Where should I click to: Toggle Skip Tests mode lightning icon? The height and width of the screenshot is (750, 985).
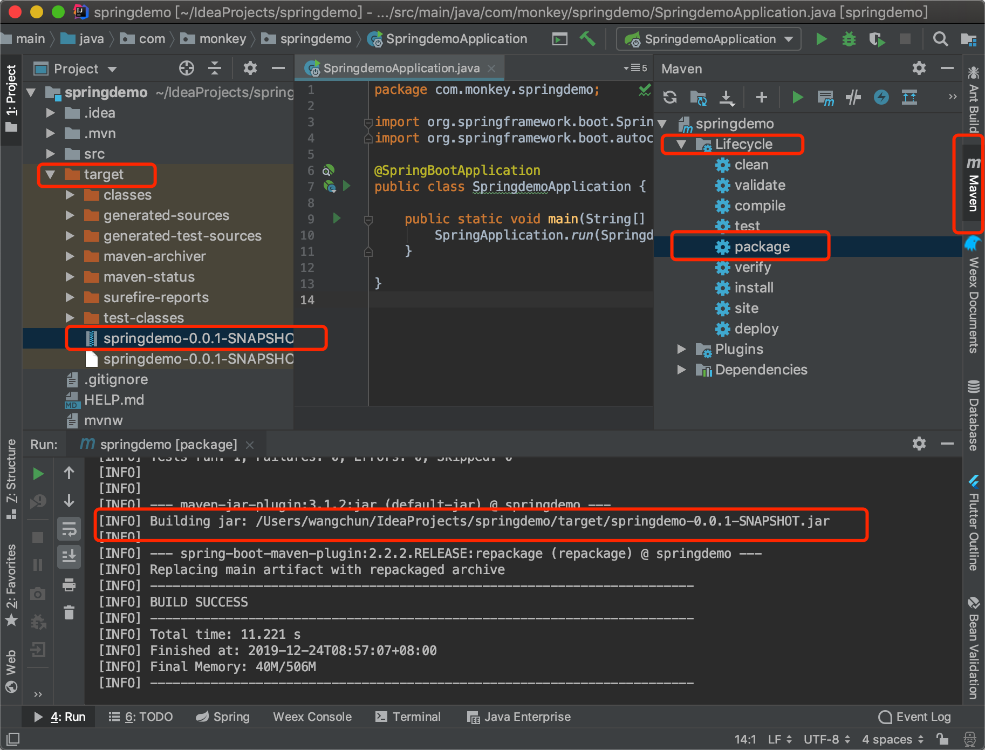point(881,97)
